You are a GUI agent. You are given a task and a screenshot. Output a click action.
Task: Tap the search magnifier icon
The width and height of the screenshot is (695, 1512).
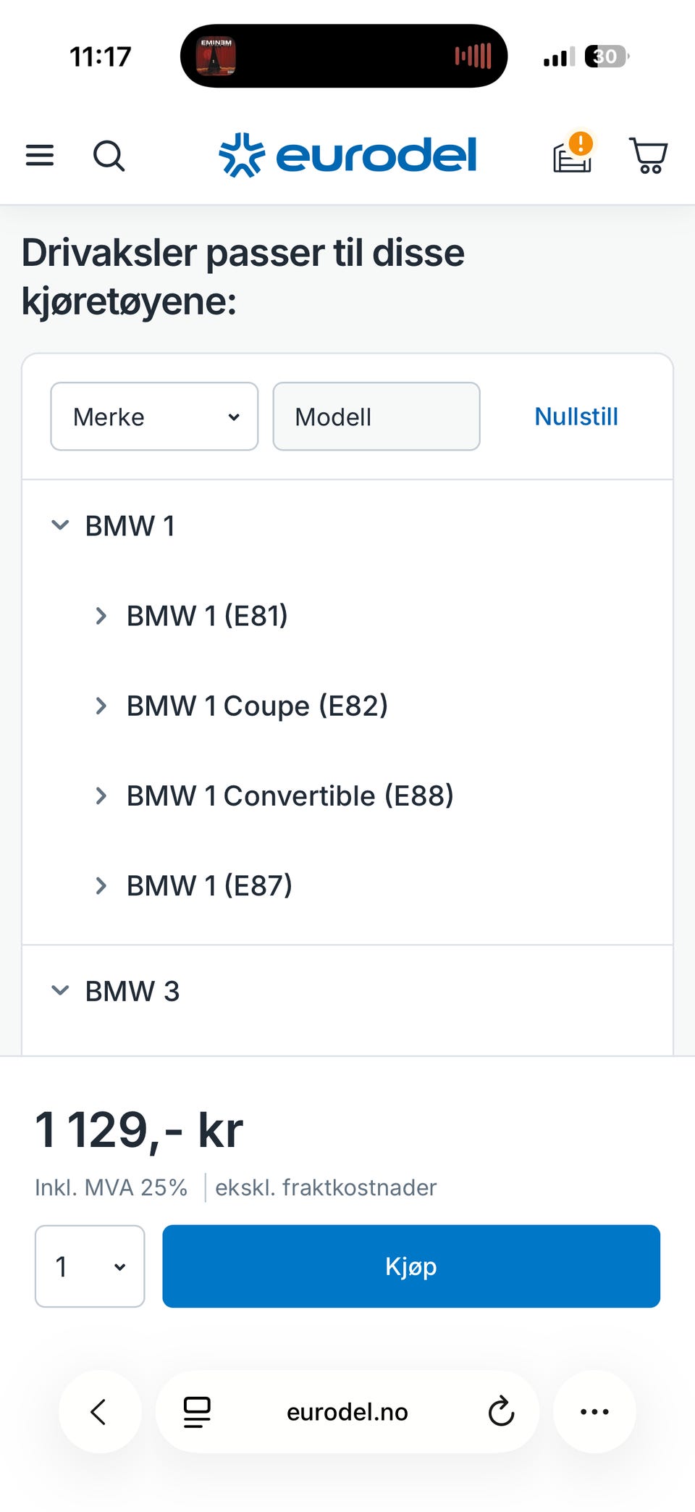click(x=109, y=156)
